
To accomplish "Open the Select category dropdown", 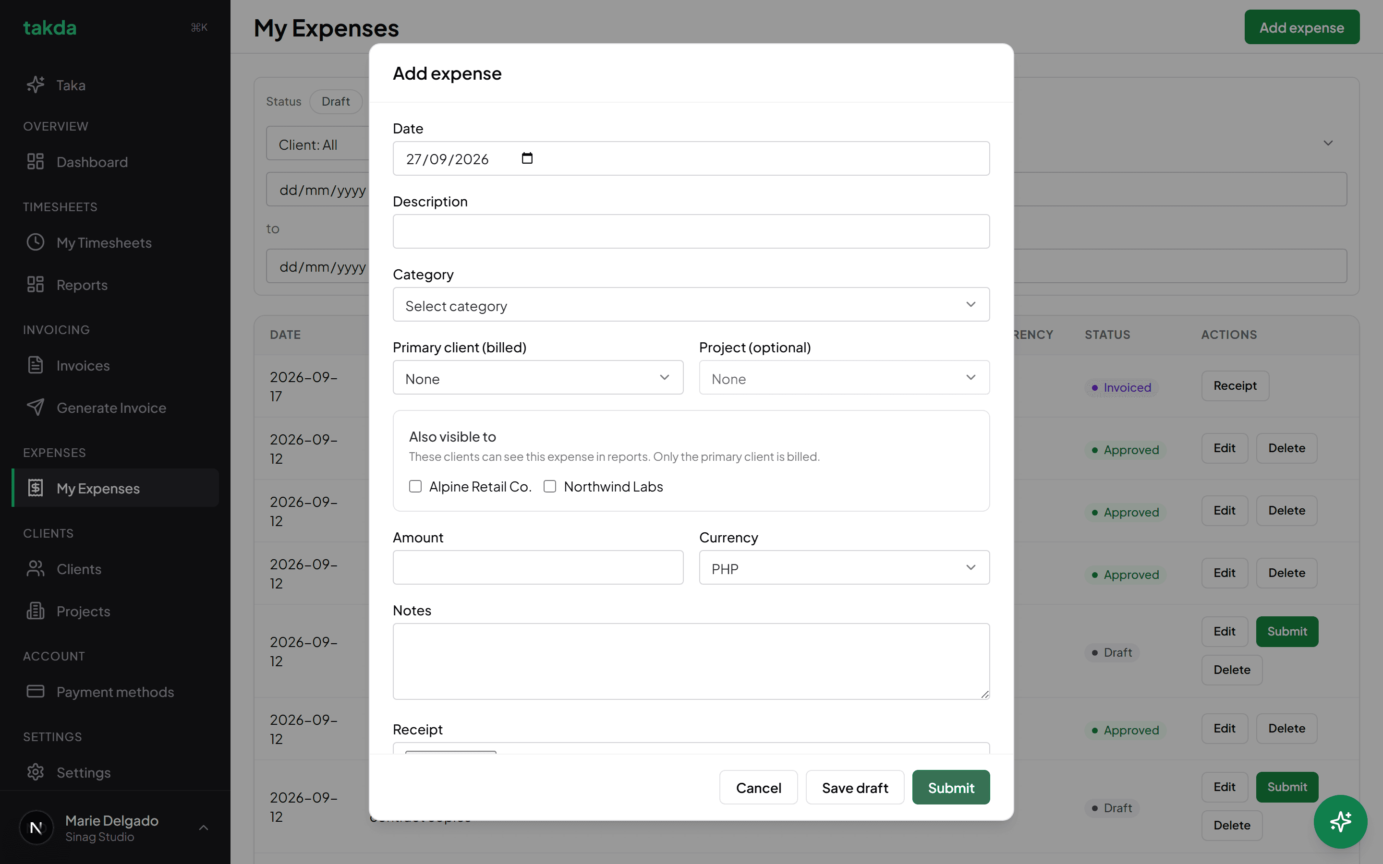I will coord(691,305).
